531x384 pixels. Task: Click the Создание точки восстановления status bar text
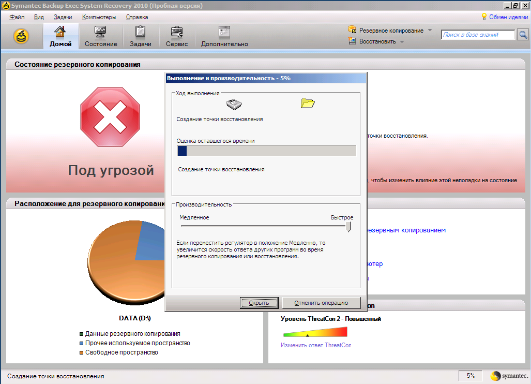[x=56, y=376]
